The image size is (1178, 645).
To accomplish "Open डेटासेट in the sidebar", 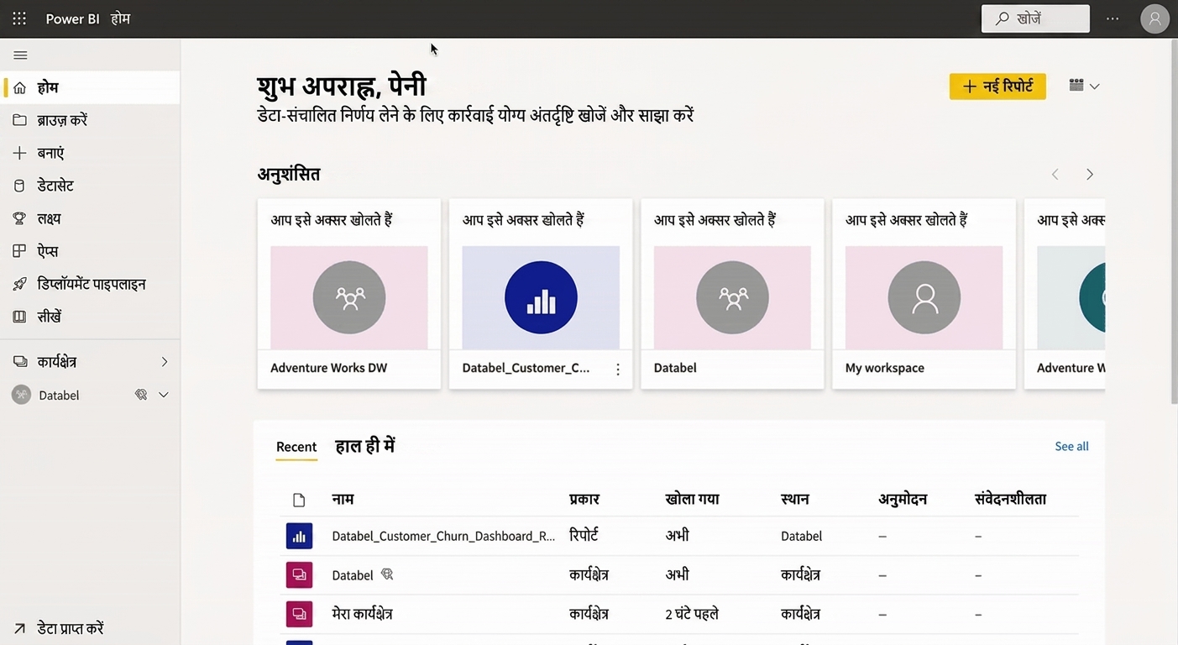I will pos(90,186).
